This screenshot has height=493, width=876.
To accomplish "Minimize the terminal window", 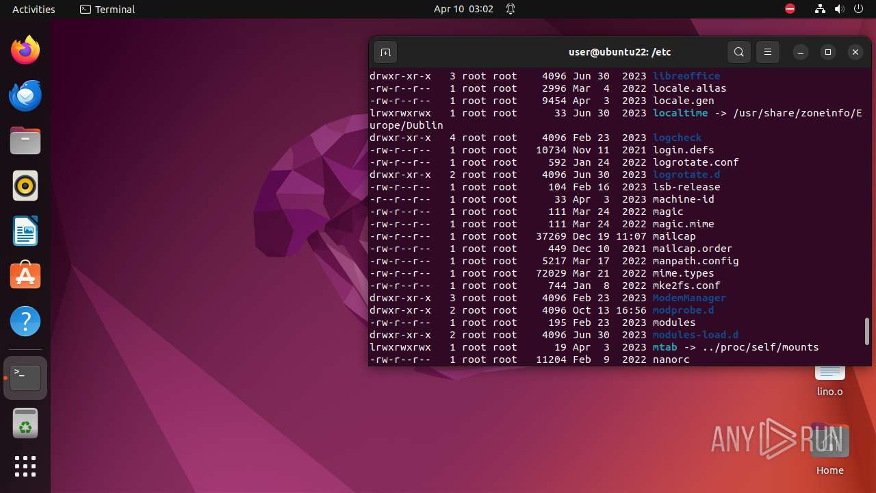I will point(801,52).
